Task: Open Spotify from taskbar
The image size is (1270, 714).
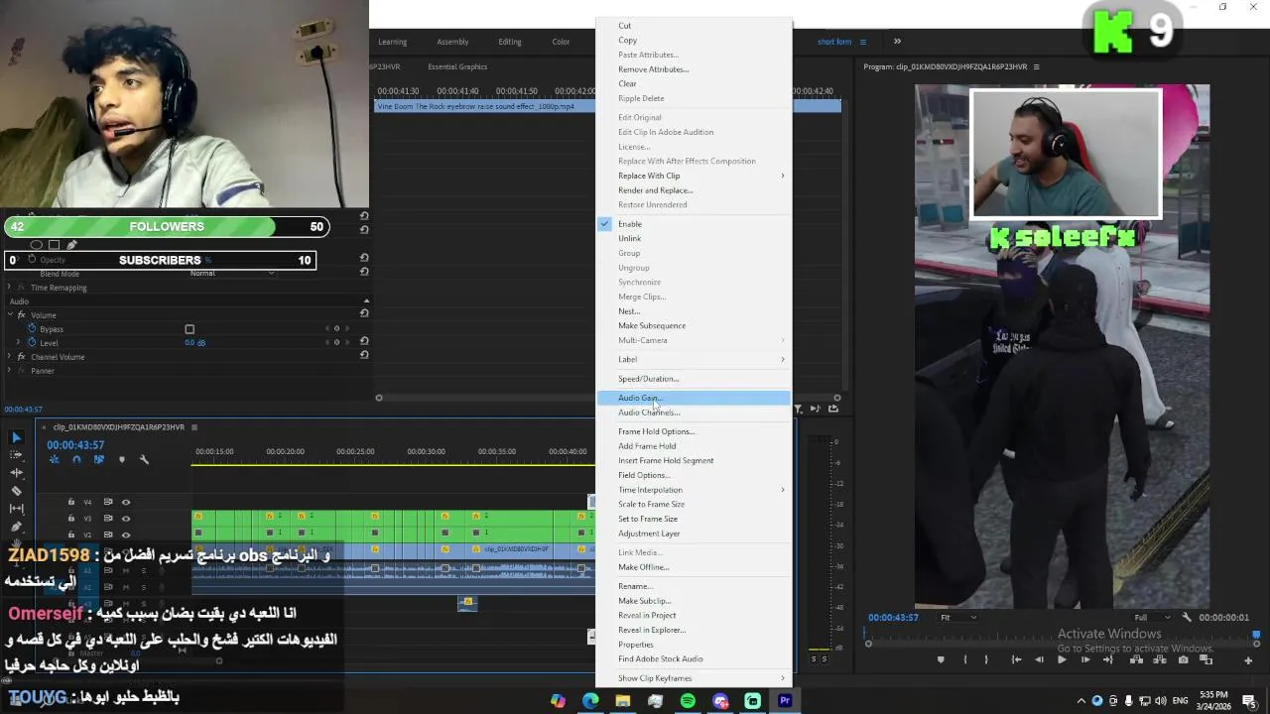Action: coord(688,701)
